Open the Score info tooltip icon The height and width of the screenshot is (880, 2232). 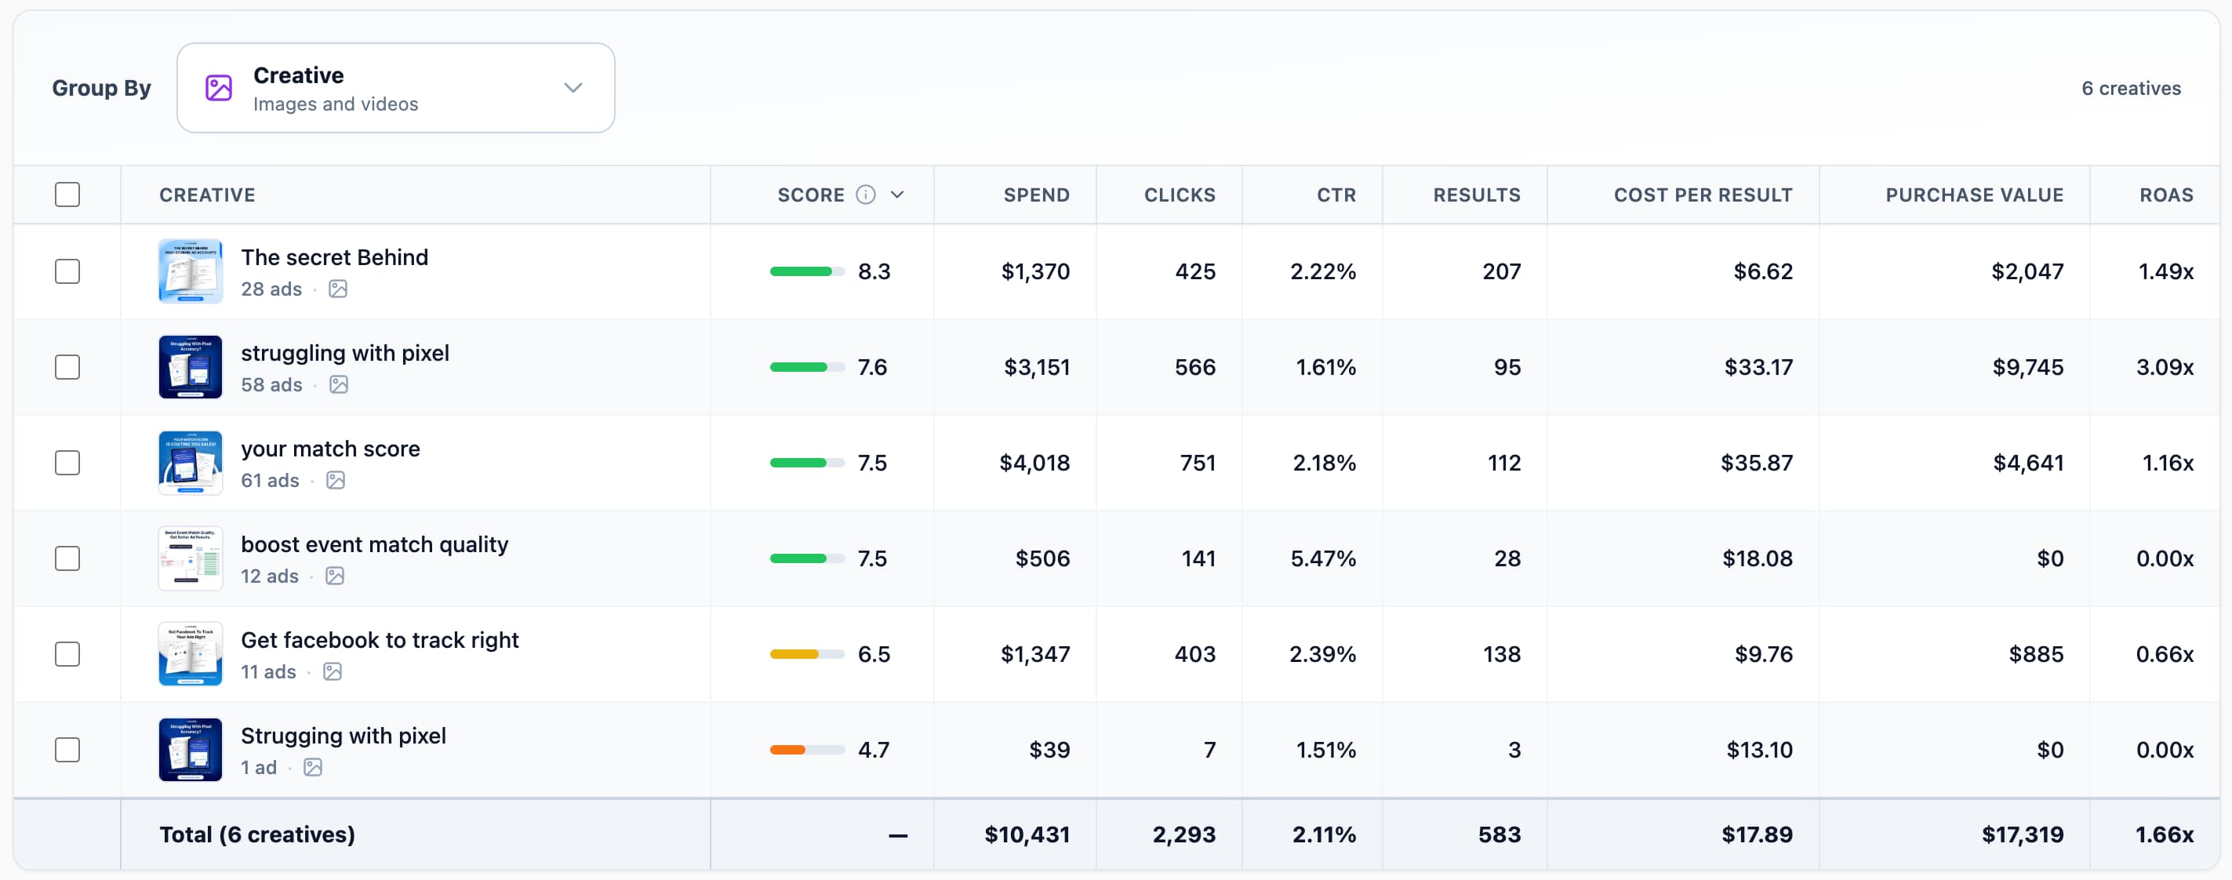coord(867,194)
